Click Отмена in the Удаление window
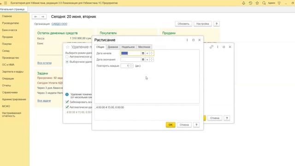Image resolution: width=295 pixels, height=166 pixels. tap(215, 118)
